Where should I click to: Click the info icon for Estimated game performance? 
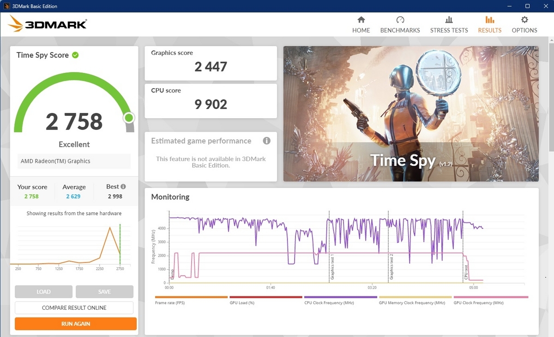click(x=266, y=141)
